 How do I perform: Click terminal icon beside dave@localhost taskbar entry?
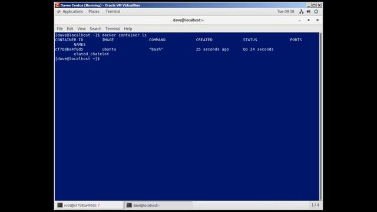[129, 206]
